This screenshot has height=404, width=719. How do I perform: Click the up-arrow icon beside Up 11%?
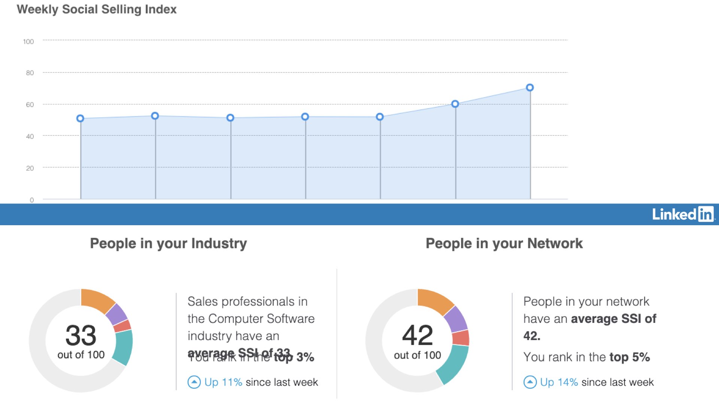(194, 382)
